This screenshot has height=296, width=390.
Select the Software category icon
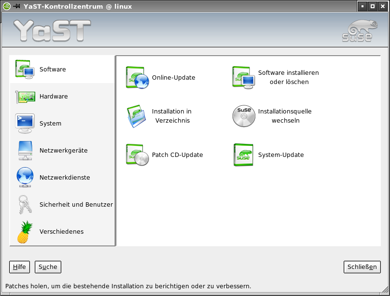coord(25,70)
